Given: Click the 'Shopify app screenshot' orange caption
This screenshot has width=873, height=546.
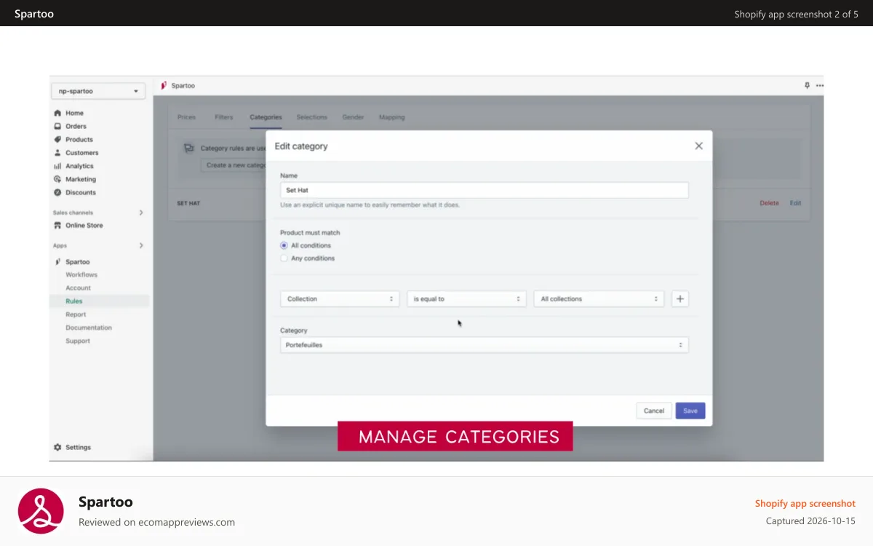Looking at the screenshot, I should click(x=805, y=503).
